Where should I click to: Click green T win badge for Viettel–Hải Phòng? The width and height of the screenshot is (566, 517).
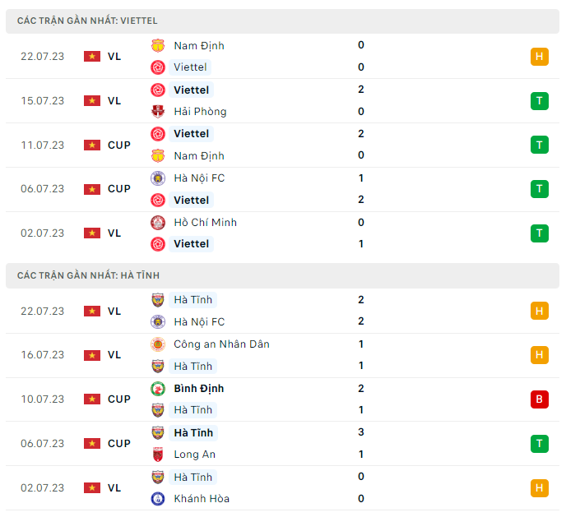(x=540, y=101)
